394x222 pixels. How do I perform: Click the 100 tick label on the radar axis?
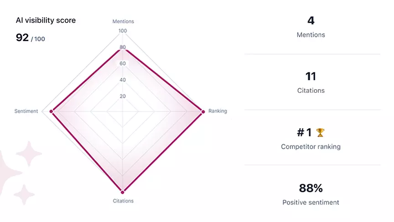pyautogui.click(x=123, y=31)
